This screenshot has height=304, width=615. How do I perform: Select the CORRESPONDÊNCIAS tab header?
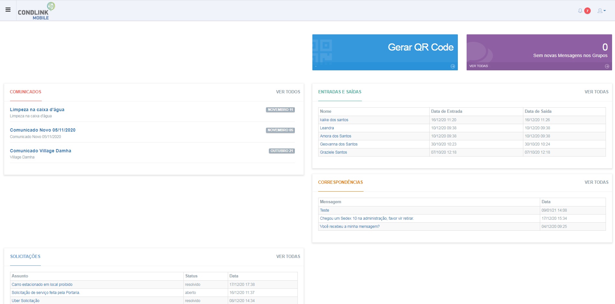341,182
